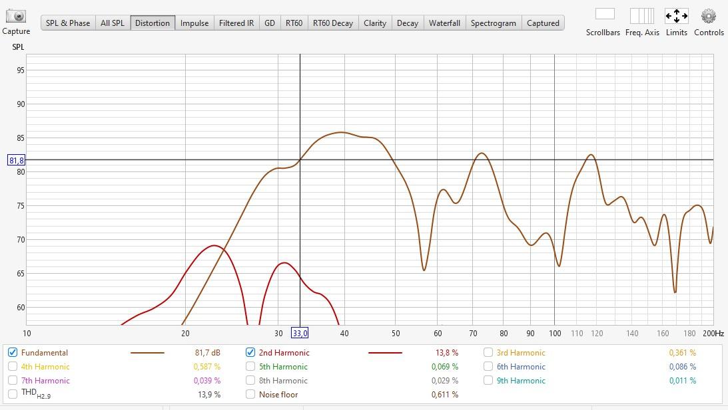Click the Capture camera icon

pyautogui.click(x=16, y=16)
